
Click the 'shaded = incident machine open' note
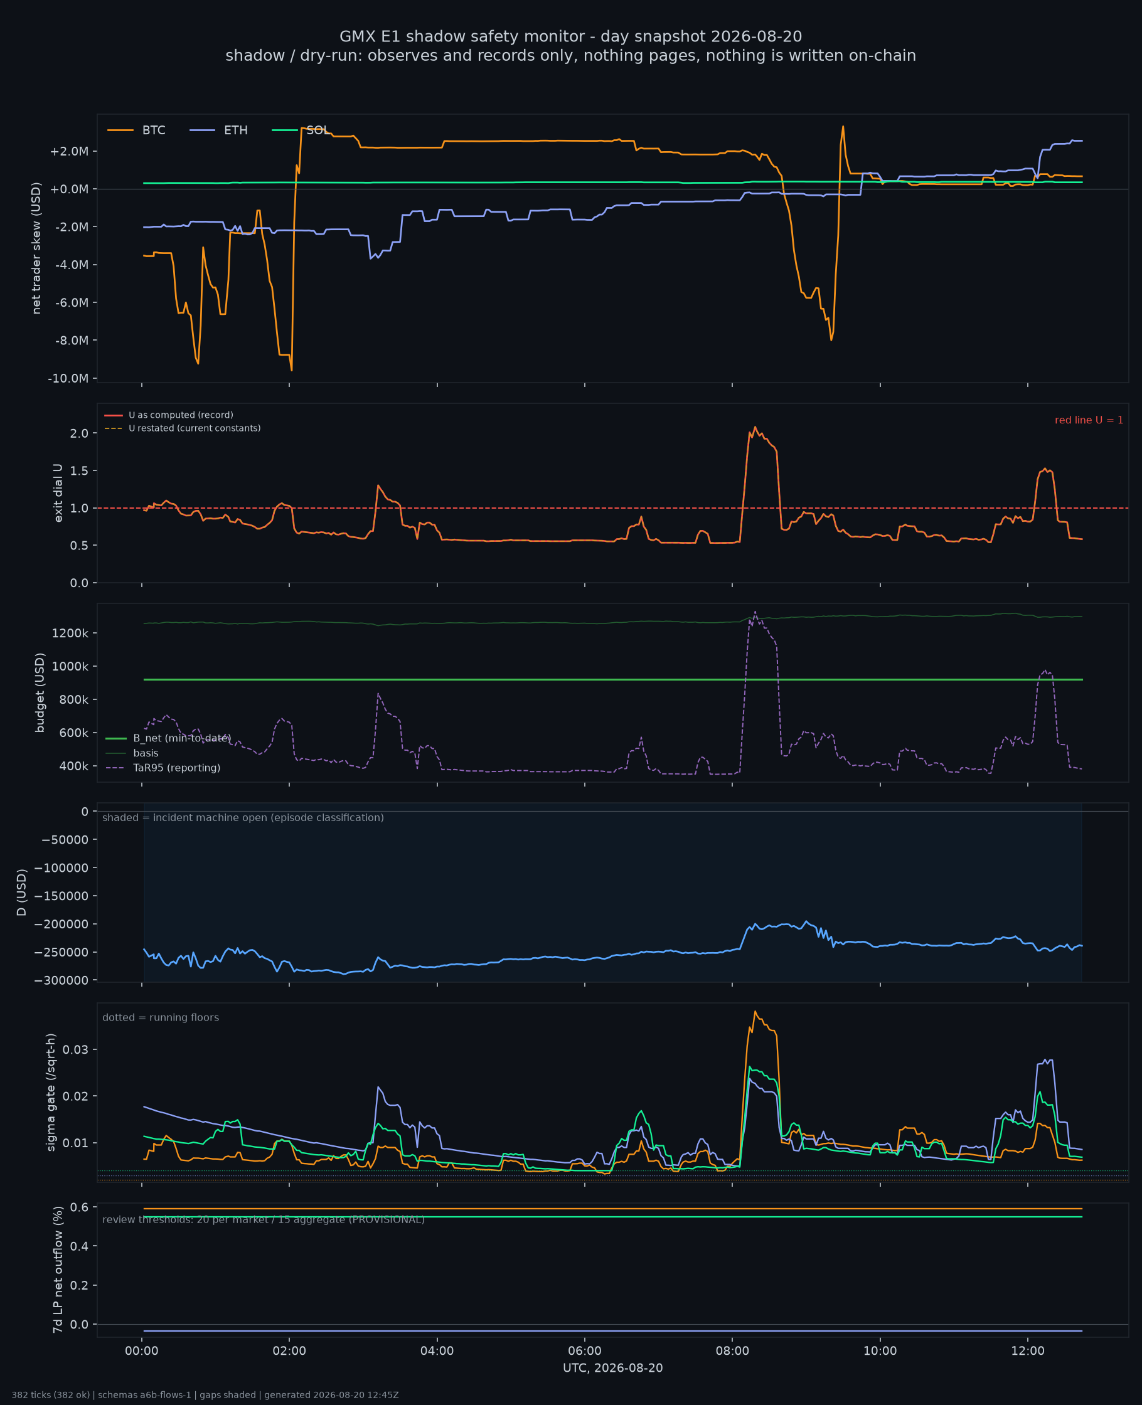[243, 818]
